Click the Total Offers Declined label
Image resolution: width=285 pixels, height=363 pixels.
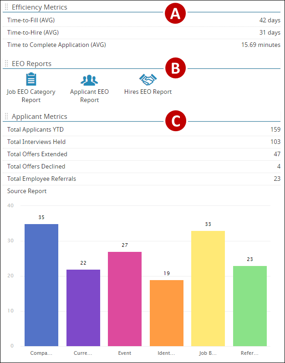36,166
